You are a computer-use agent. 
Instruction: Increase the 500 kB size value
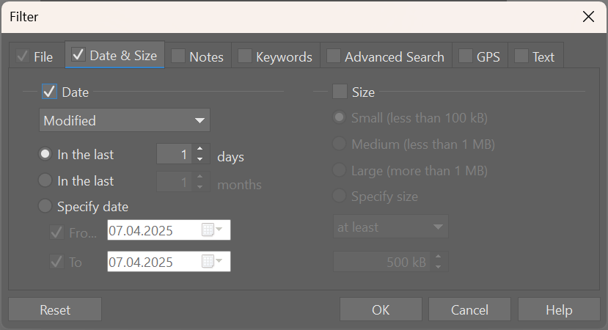(438, 257)
